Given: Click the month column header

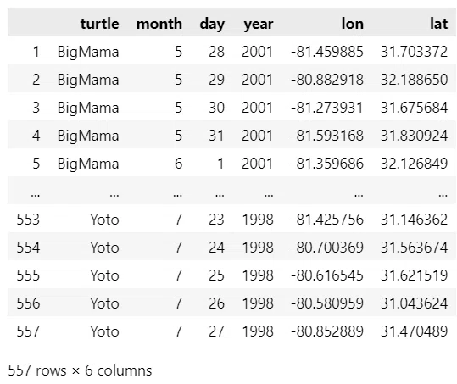Looking at the screenshot, I should [x=159, y=24].
